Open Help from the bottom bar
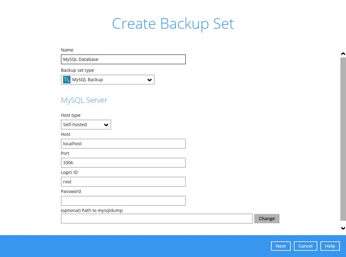This screenshot has height=257, width=346. [x=330, y=246]
